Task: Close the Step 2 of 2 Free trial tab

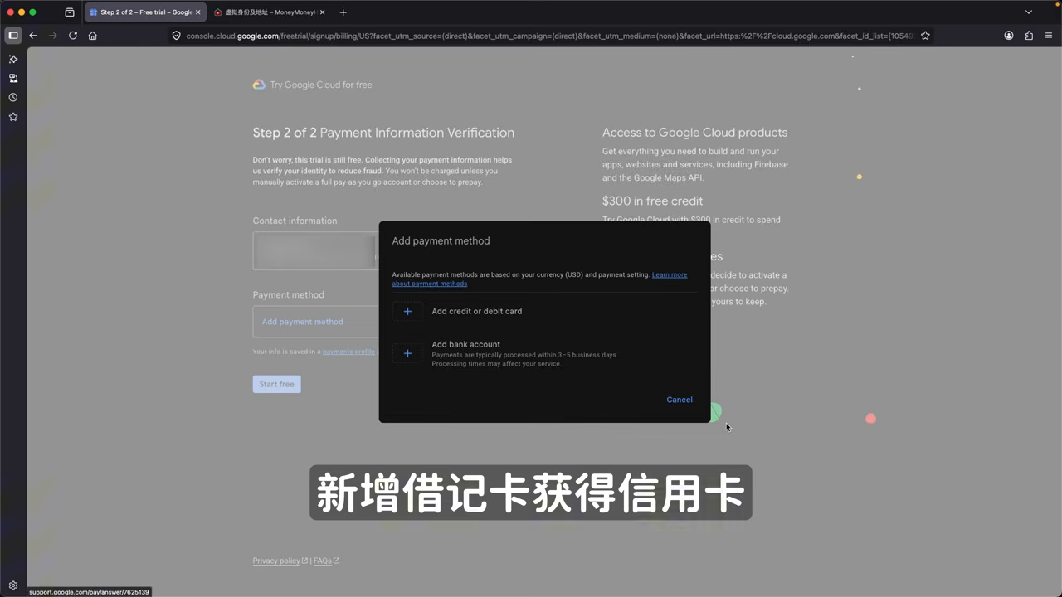Action: pos(197,12)
